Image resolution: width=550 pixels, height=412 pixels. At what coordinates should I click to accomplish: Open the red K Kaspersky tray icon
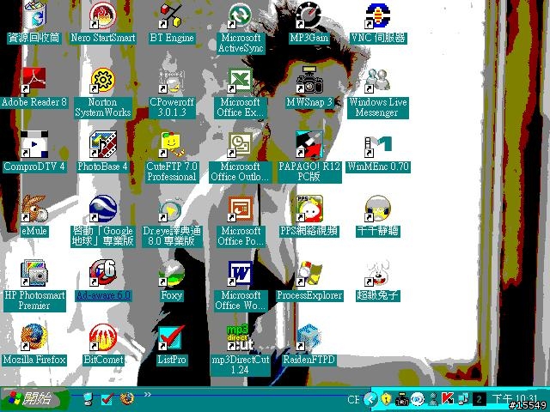point(448,399)
